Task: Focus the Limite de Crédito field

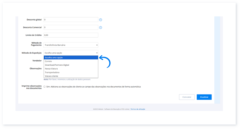Action: pos(71,35)
